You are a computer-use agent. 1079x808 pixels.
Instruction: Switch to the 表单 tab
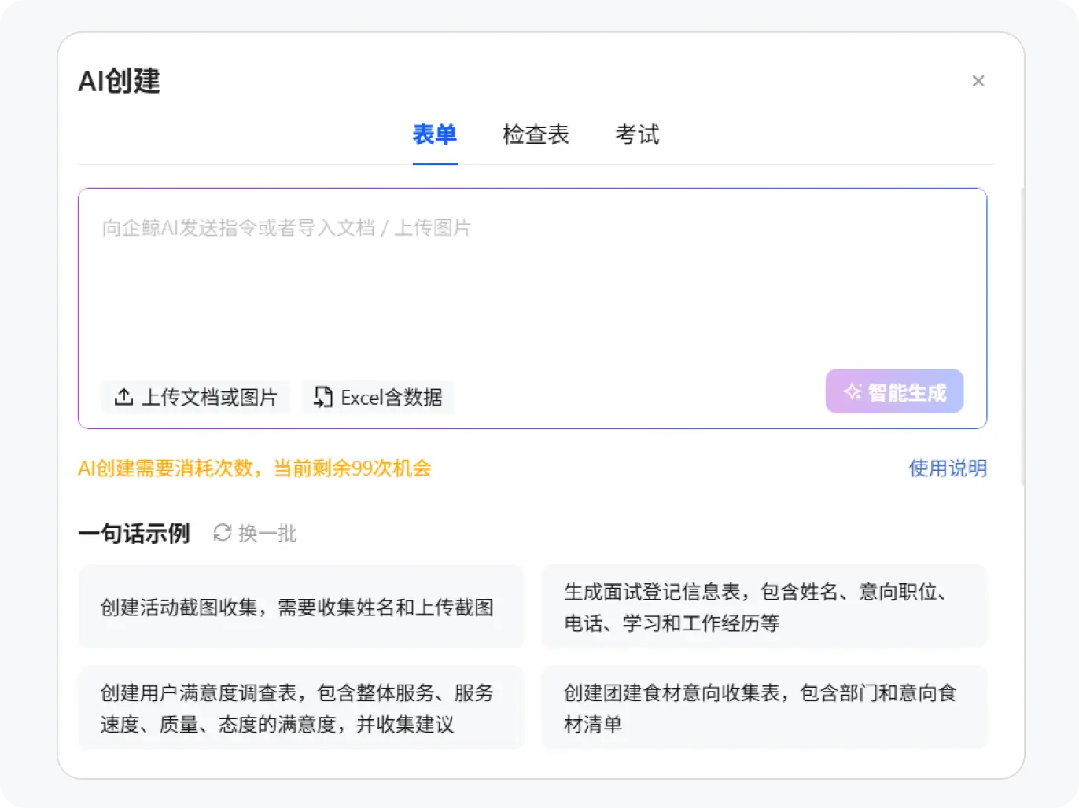click(435, 134)
